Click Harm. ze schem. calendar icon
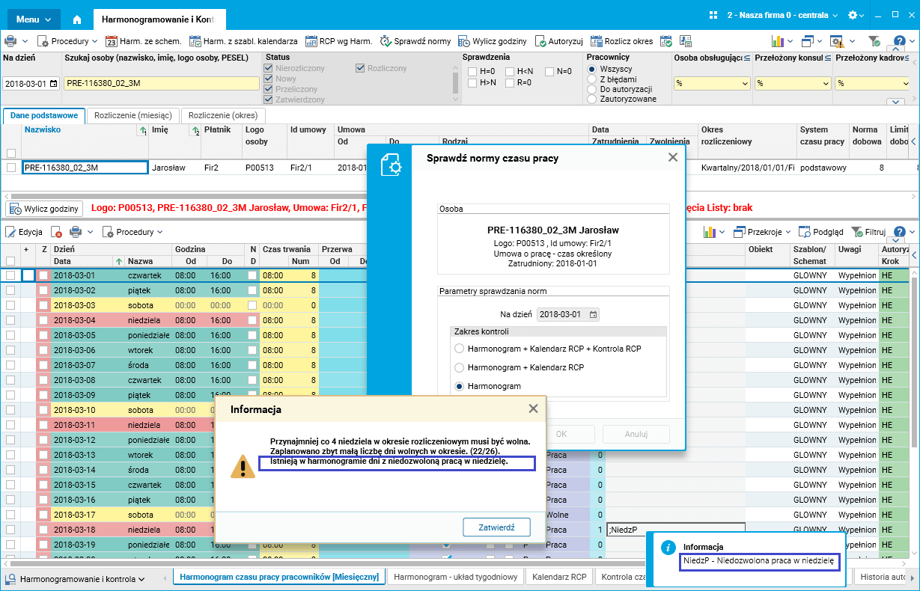 coord(112,41)
